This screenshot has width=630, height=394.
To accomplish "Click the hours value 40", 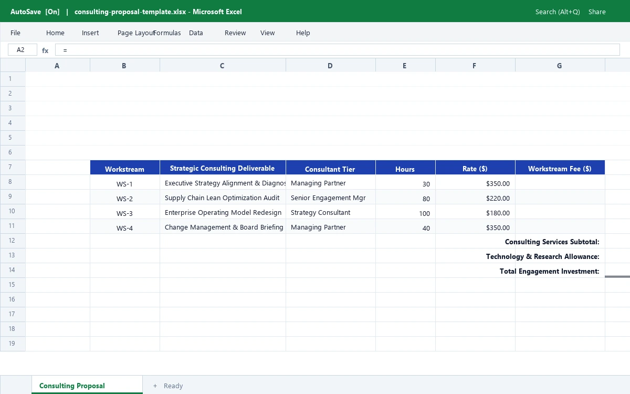I will point(405,226).
